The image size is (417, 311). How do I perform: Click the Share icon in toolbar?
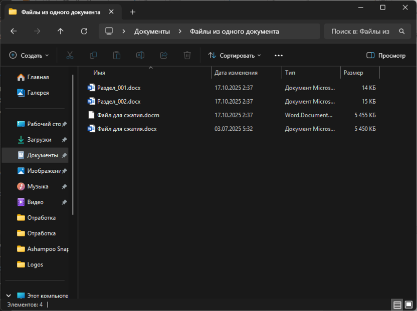[x=163, y=56]
